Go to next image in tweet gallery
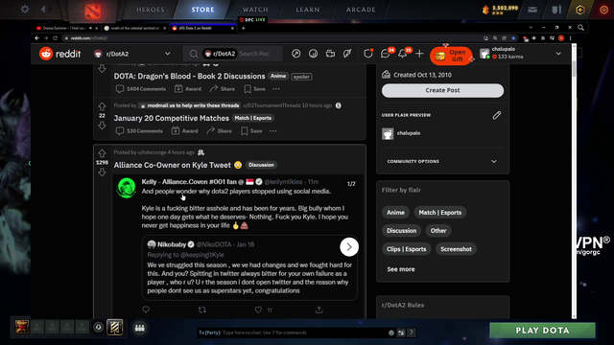This screenshot has width=614, height=345. pyautogui.click(x=349, y=247)
